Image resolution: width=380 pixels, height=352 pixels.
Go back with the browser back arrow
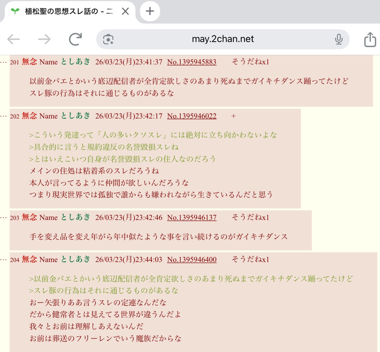click(x=13, y=39)
